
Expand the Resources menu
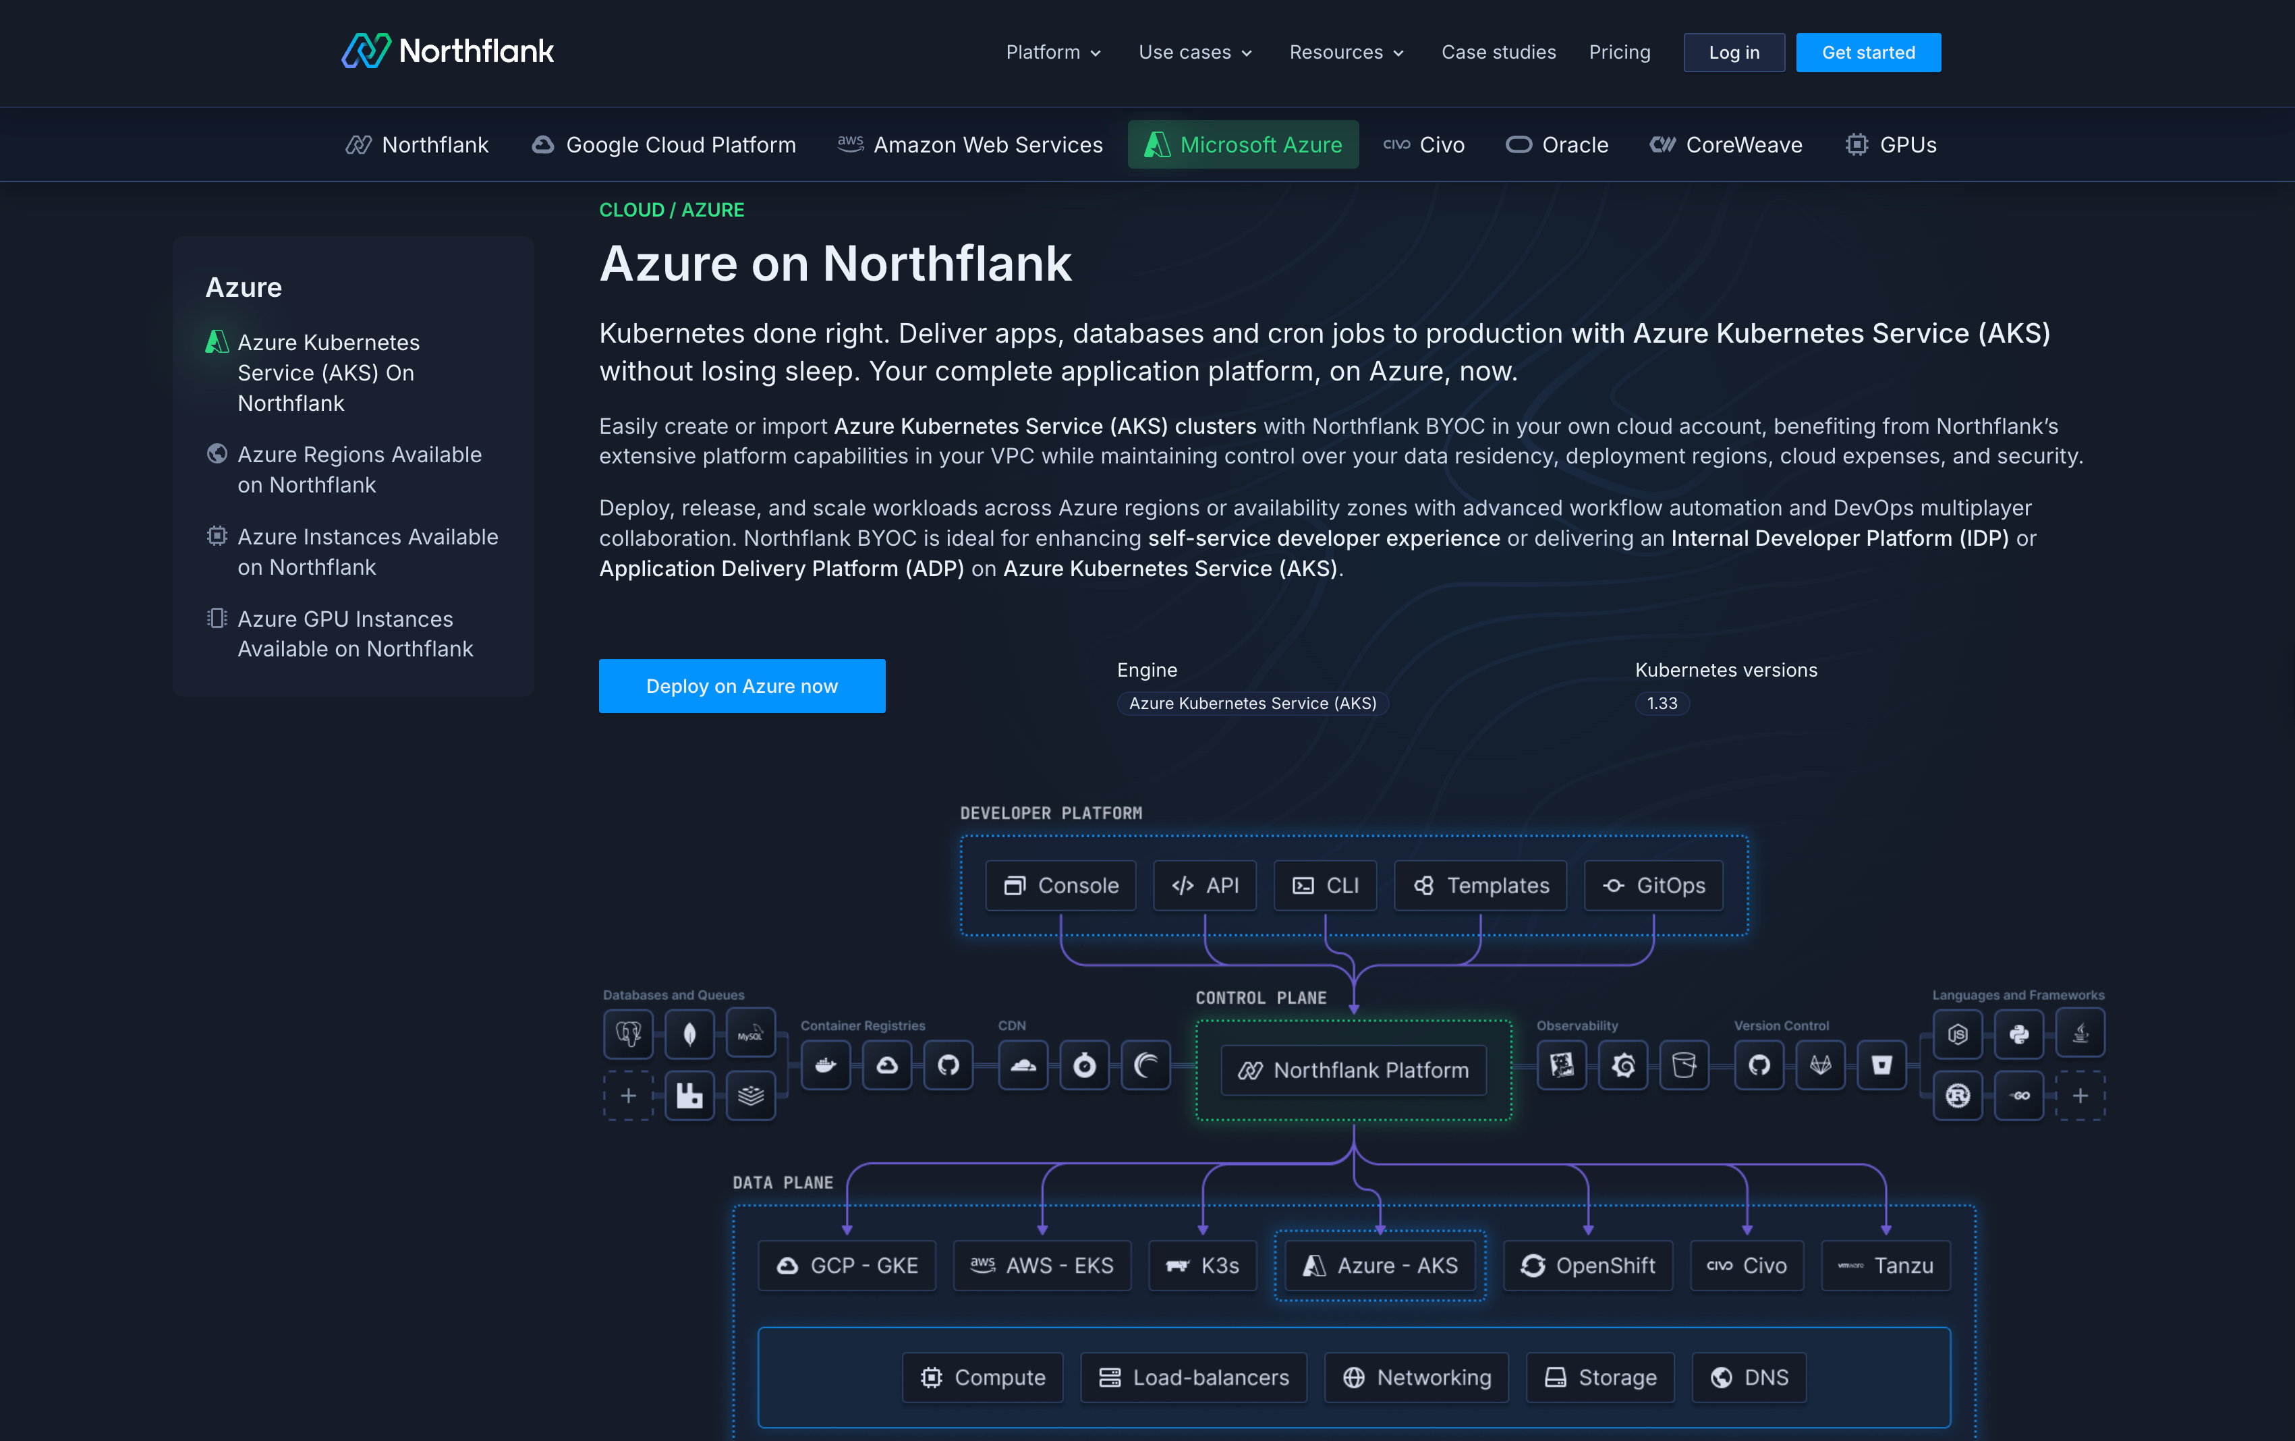tap(1346, 53)
